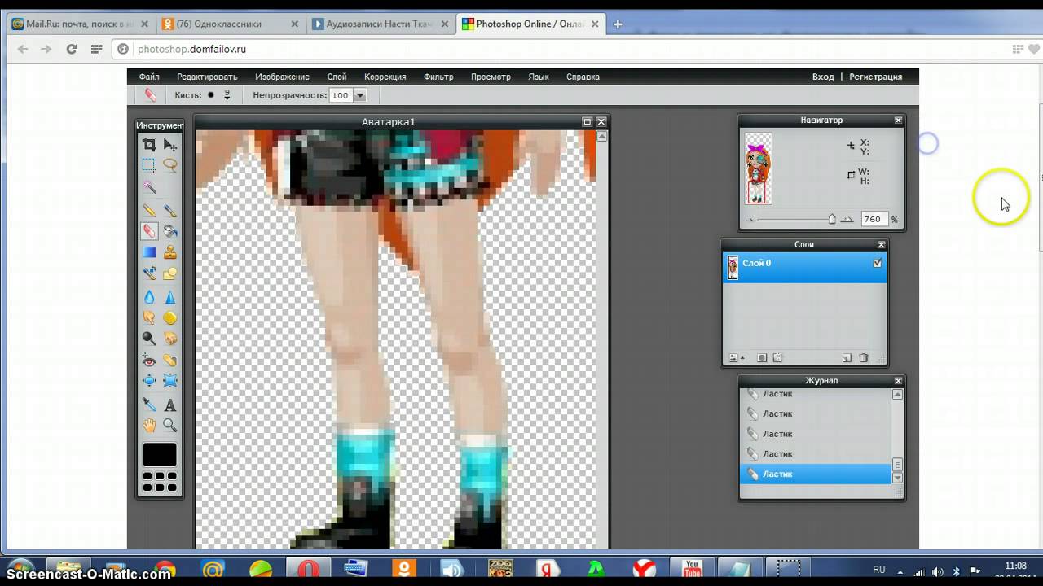This screenshot has height=586, width=1043.
Task: Select the Drawing shapes tool
Action: click(x=170, y=273)
